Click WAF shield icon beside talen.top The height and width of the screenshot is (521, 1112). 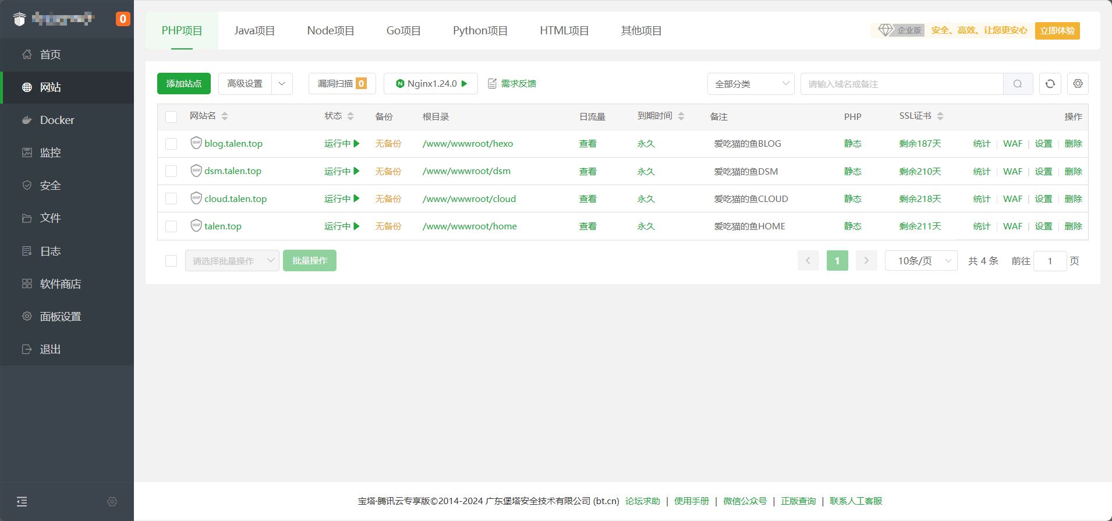[x=196, y=225]
